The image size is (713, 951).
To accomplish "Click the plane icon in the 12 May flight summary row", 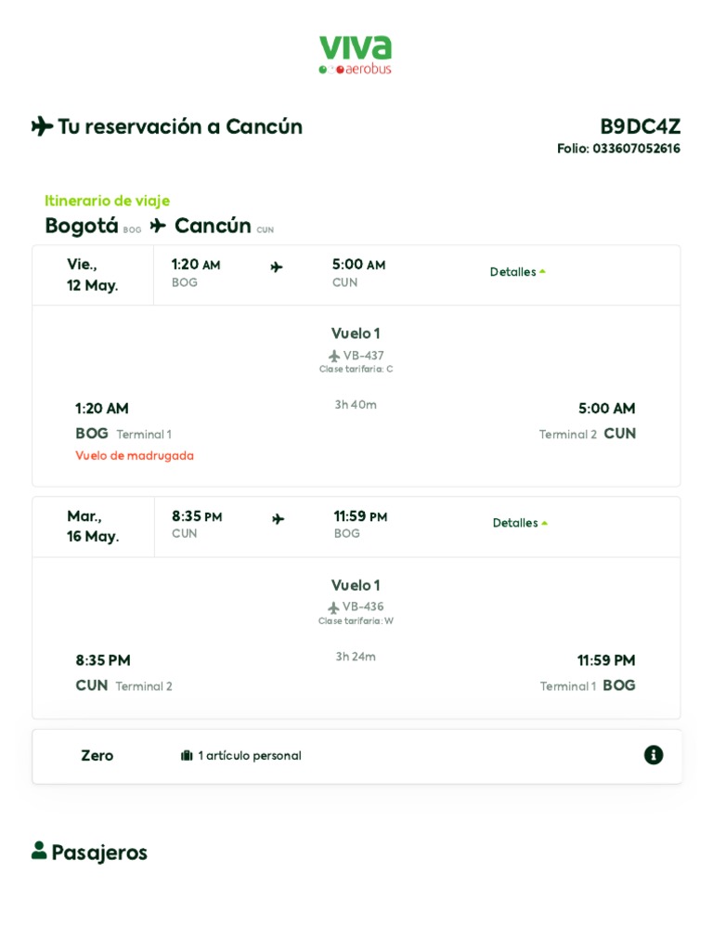I will pos(277,267).
